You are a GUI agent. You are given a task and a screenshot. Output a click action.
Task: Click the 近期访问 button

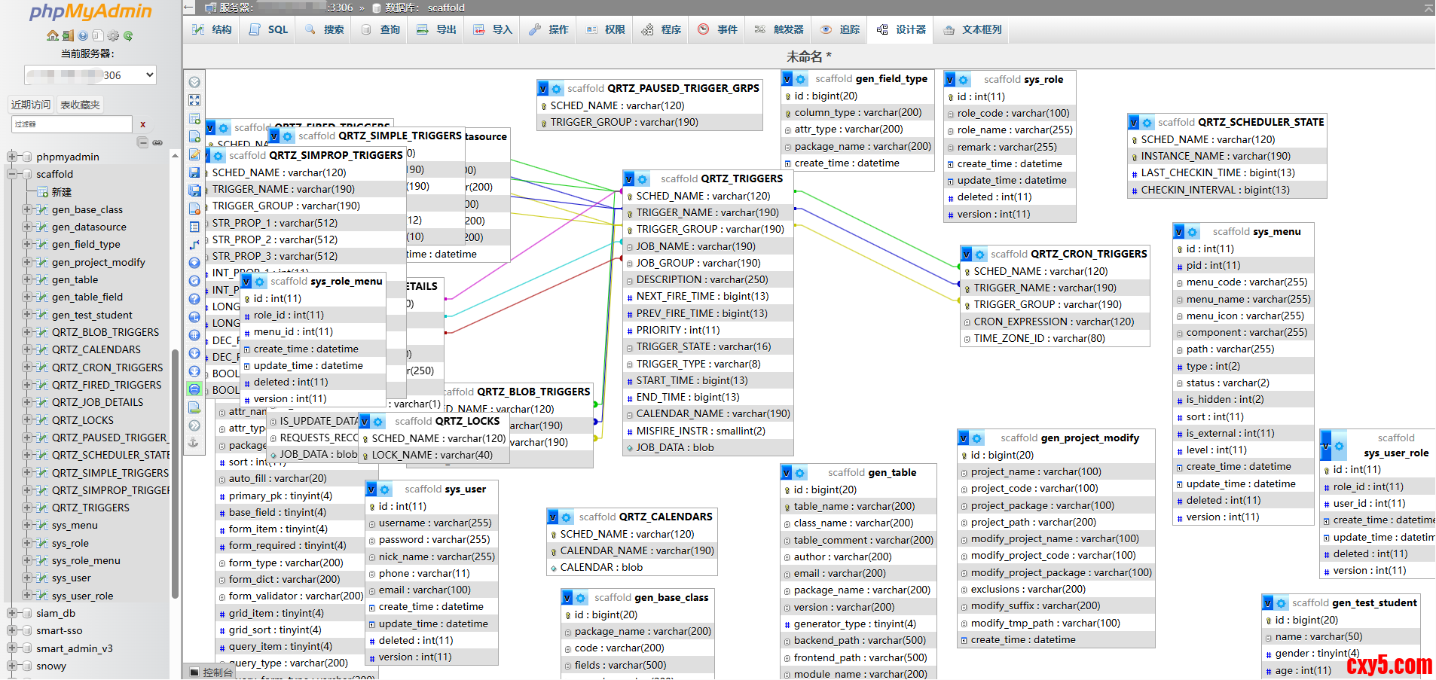(x=31, y=105)
